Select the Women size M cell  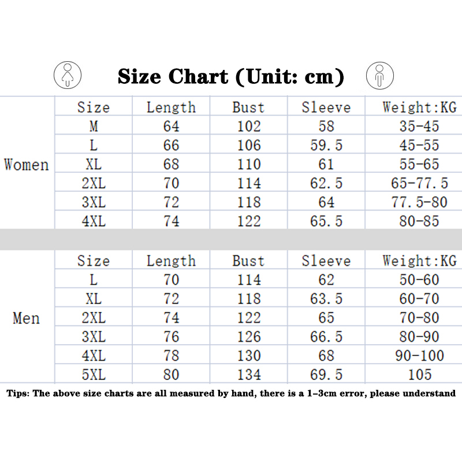click(94, 126)
